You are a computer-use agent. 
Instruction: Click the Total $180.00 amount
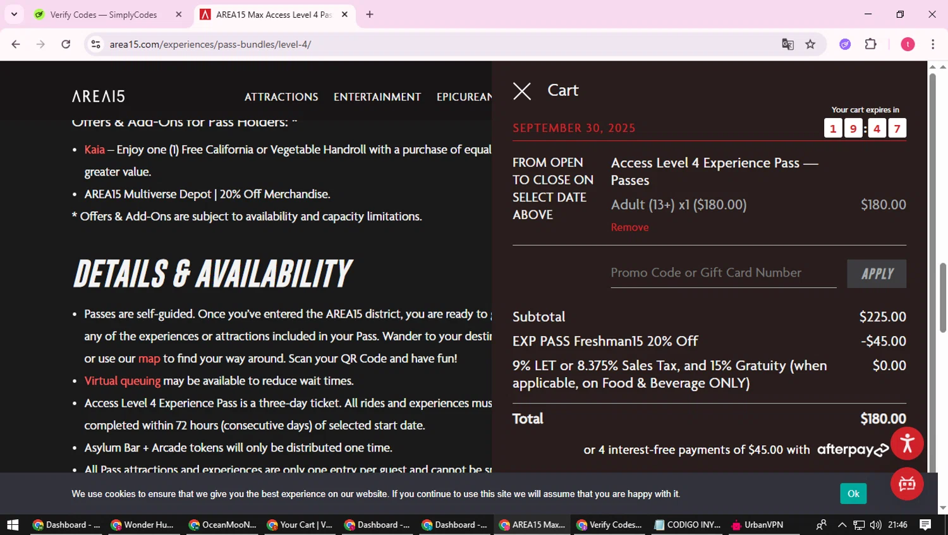883,419
